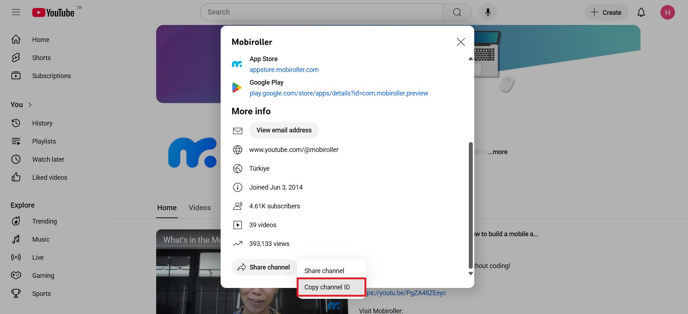The height and width of the screenshot is (314, 688).
Task: Open Subscriptions sidebar icon
Action: pyautogui.click(x=16, y=76)
